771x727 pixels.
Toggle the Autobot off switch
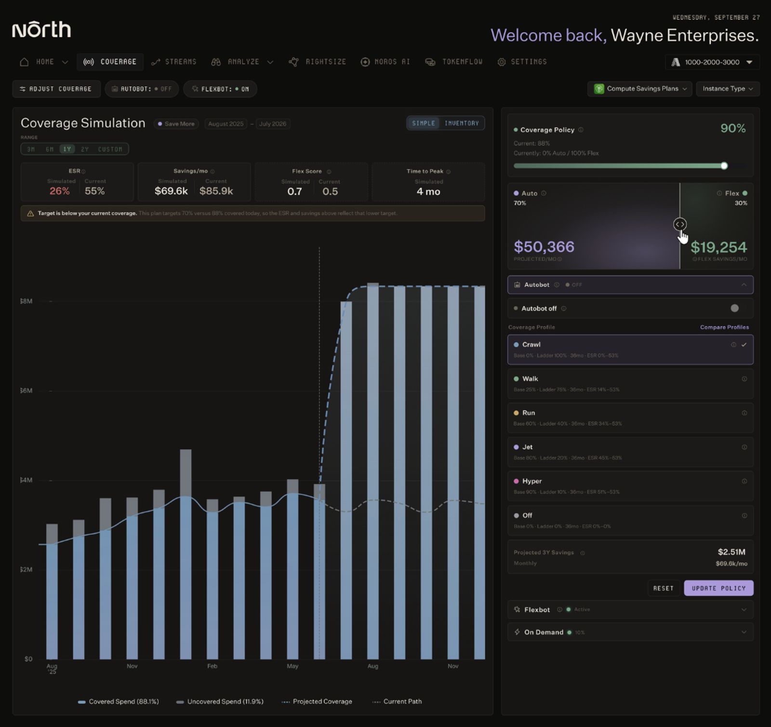734,308
